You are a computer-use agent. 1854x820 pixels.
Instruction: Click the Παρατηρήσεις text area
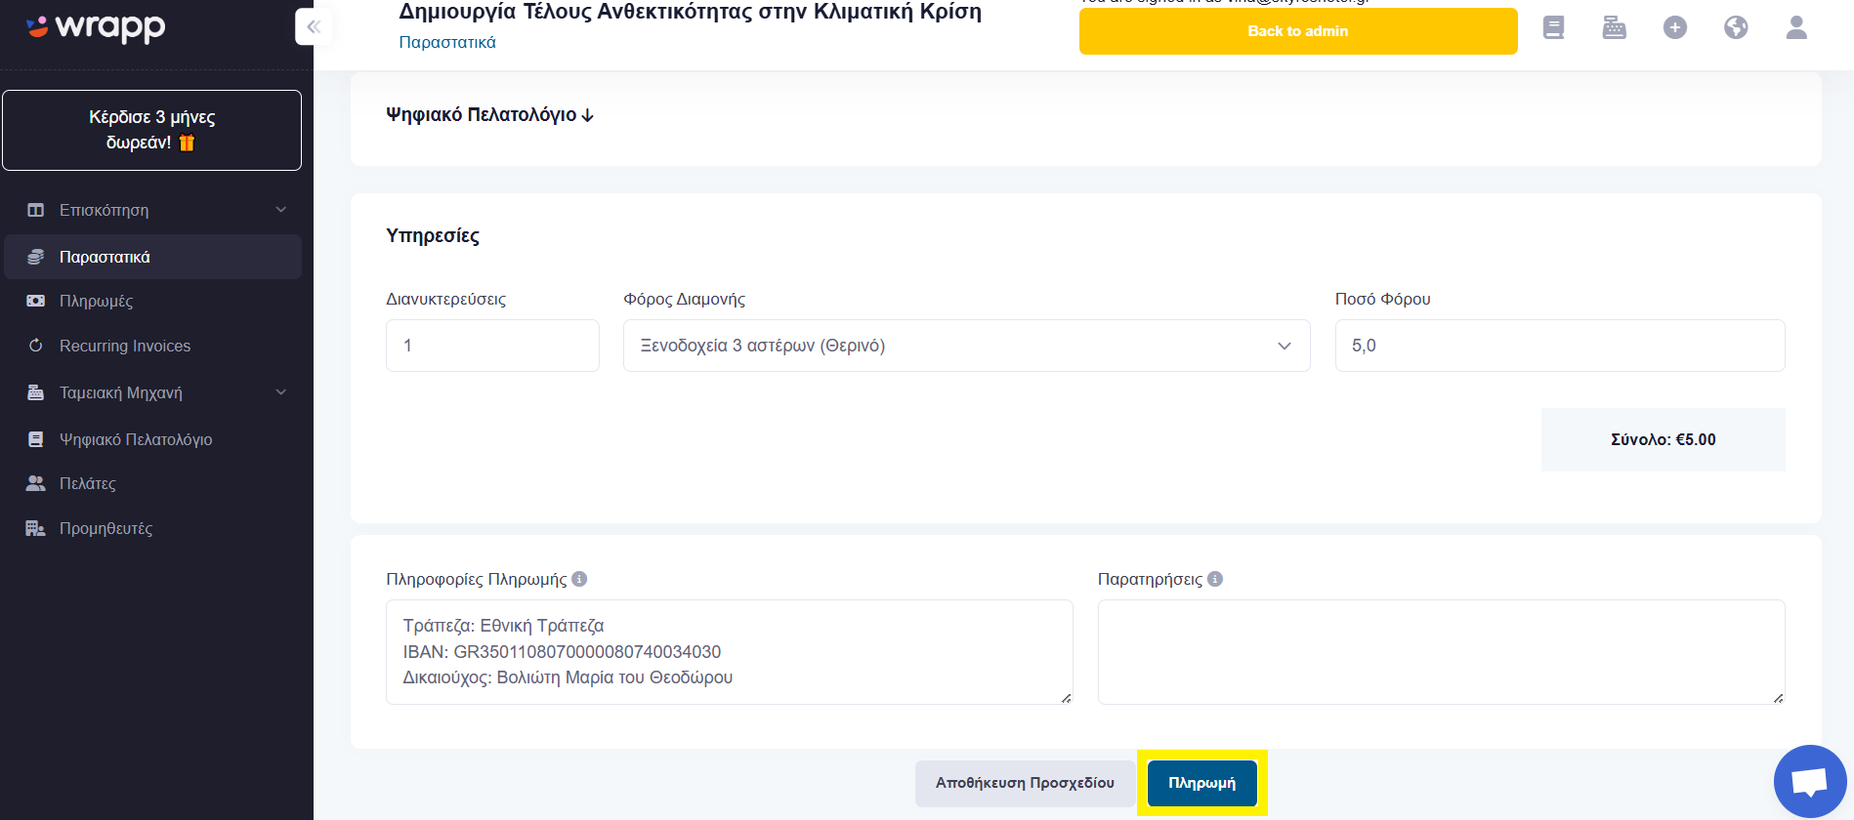[1442, 652]
